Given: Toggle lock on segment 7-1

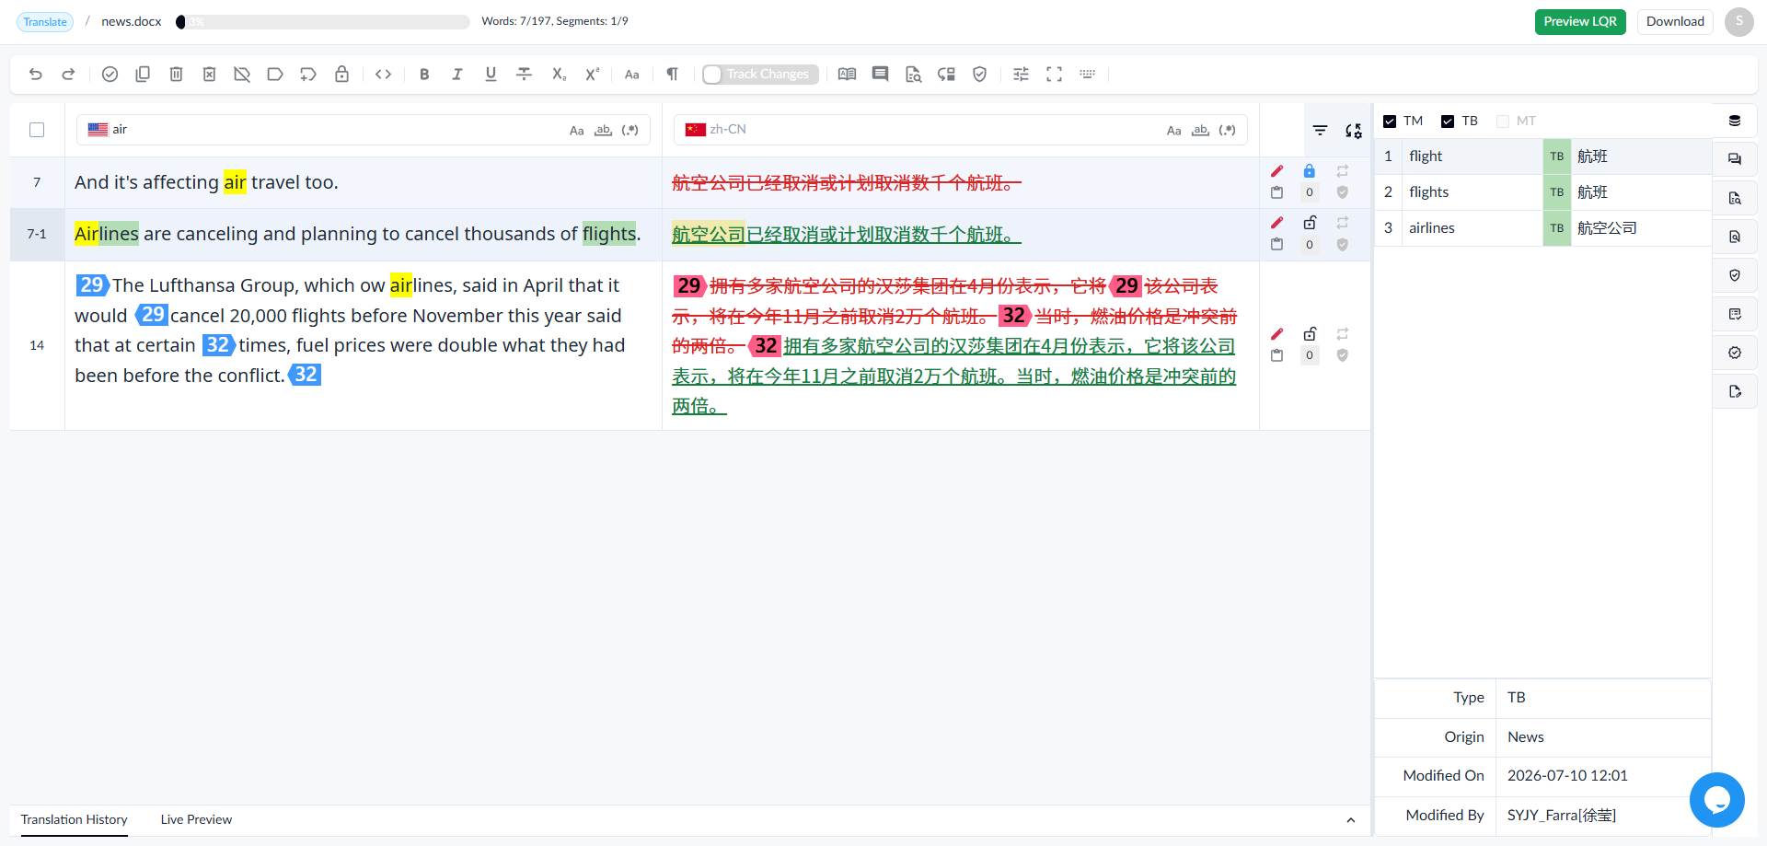Looking at the screenshot, I should (1310, 223).
